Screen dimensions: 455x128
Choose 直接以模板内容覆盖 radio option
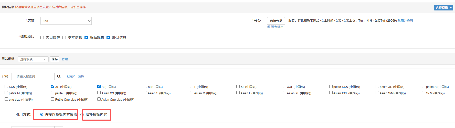click(41, 115)
